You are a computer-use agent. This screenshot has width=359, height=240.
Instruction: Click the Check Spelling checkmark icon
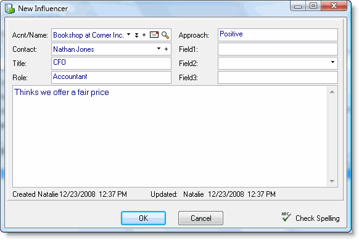pos(286,217)
